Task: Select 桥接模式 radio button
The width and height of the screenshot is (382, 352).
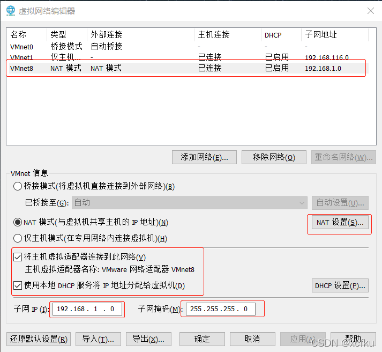Action: coord(18,186)
